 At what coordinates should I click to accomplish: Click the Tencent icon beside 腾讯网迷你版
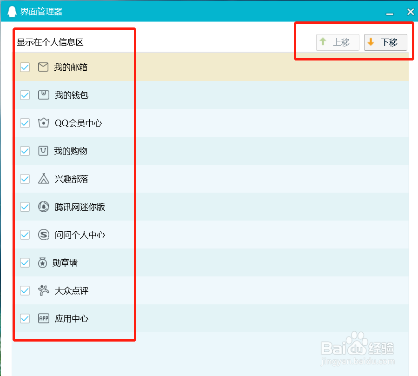click(43, 207)
